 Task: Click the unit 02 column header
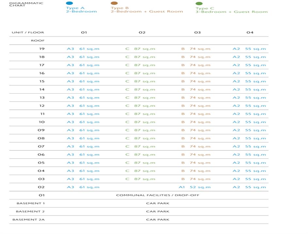[x=142, y=32]
